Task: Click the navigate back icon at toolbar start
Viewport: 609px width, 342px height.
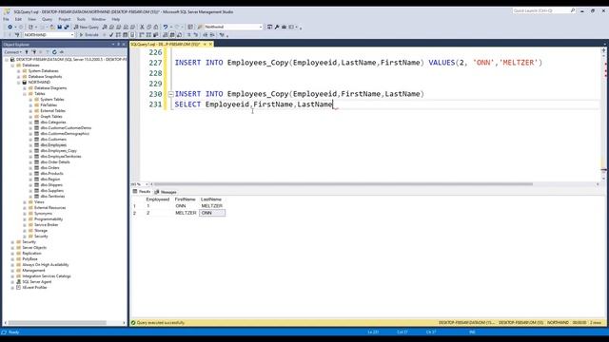Action: point(10,27)
